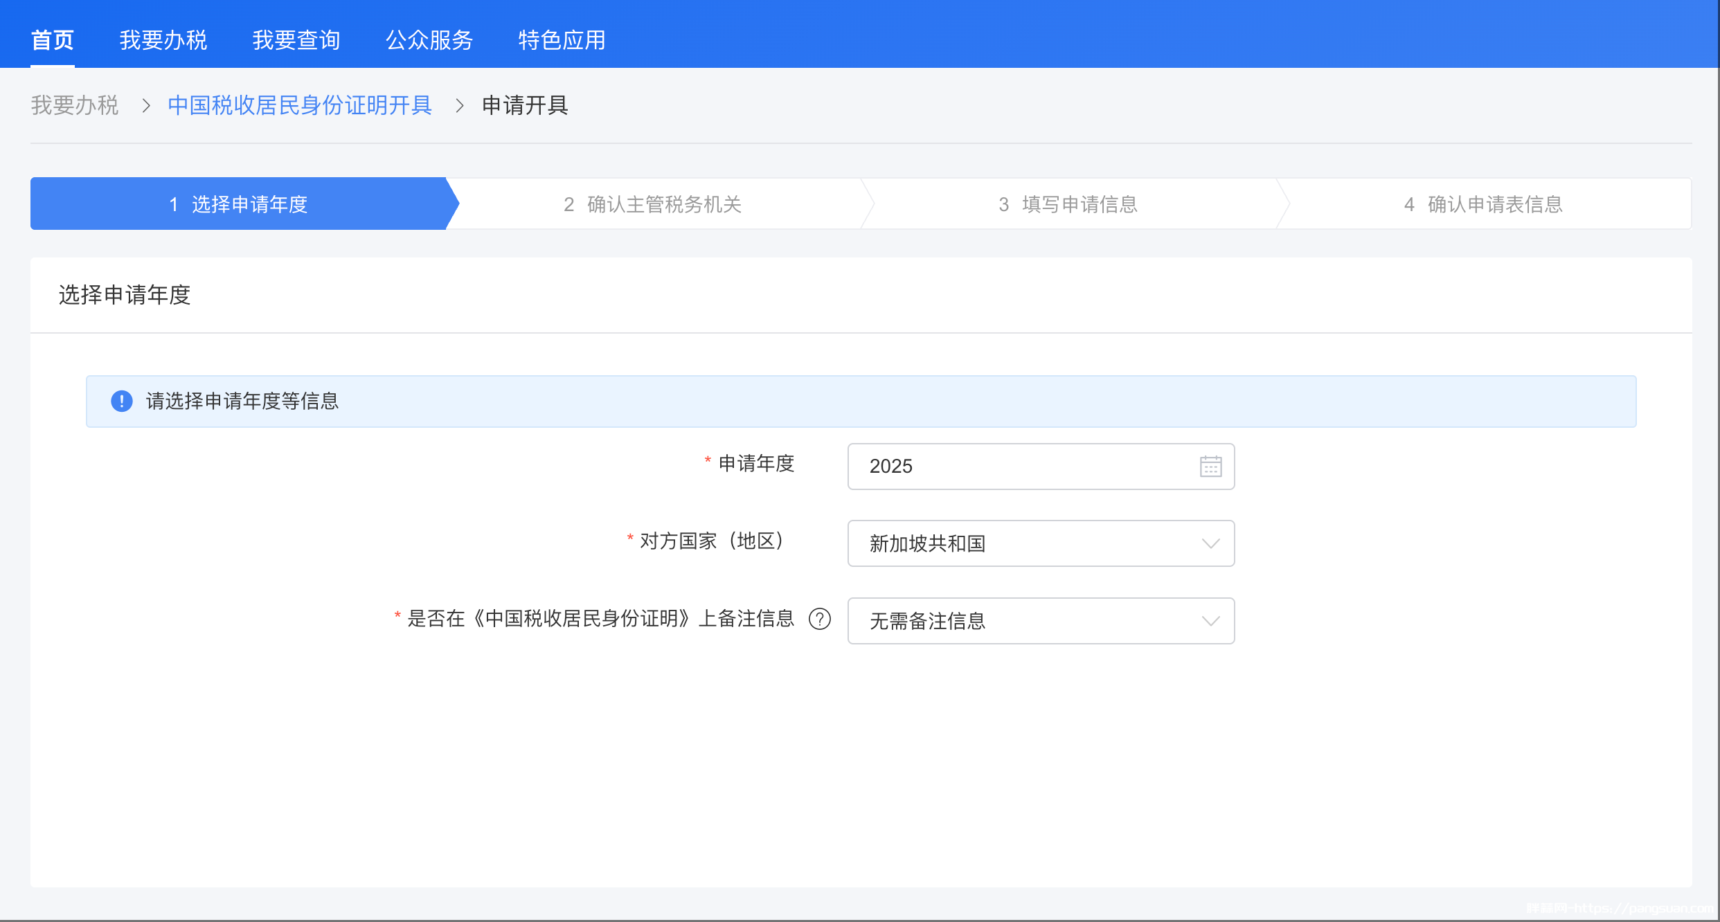Select step 3 填写申请信息

pos(1068,204)
